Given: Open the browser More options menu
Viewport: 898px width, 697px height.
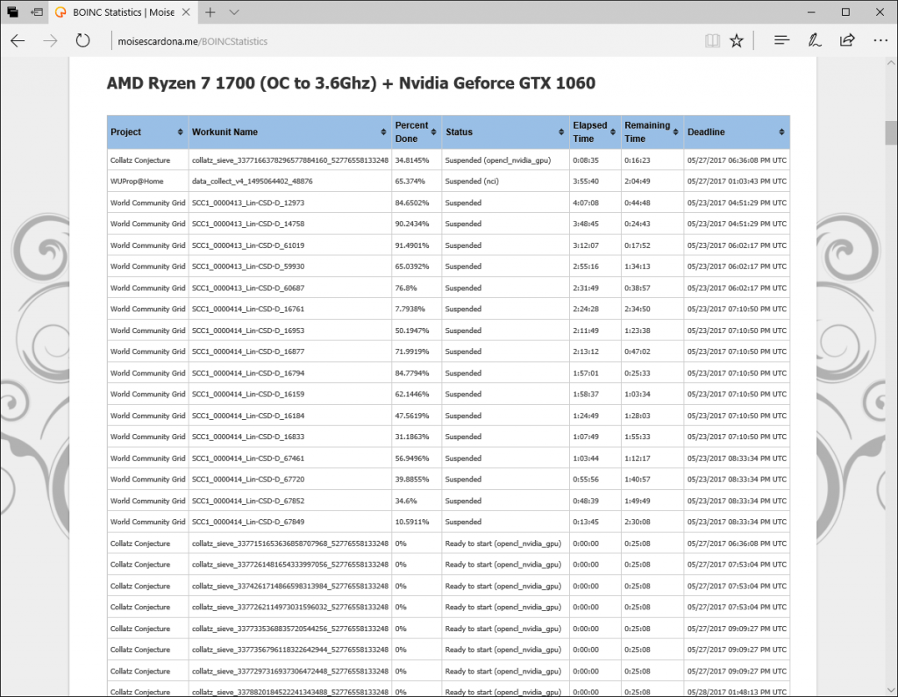Looking at the screenshot, I should (880, 40).
